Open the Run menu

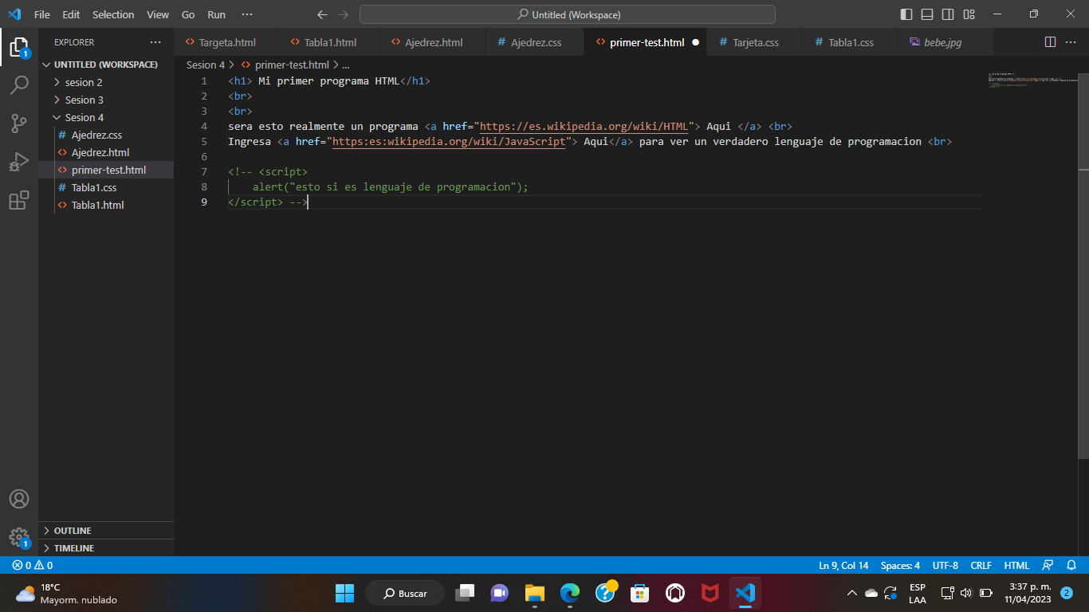[x=216, y=14]
